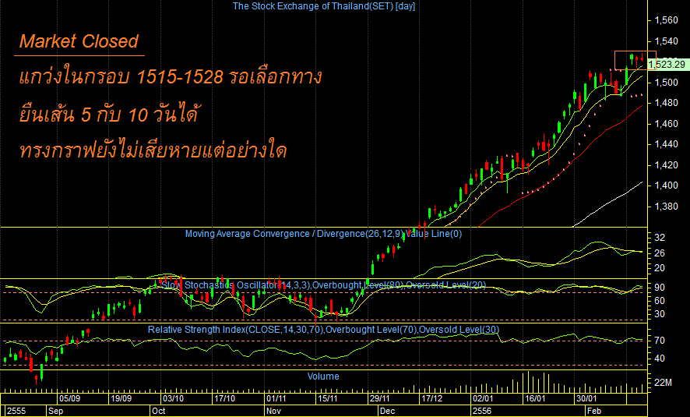Click the 05/09 date label
The width and height of the screenshot is (690, 417).
pos(69,398)
